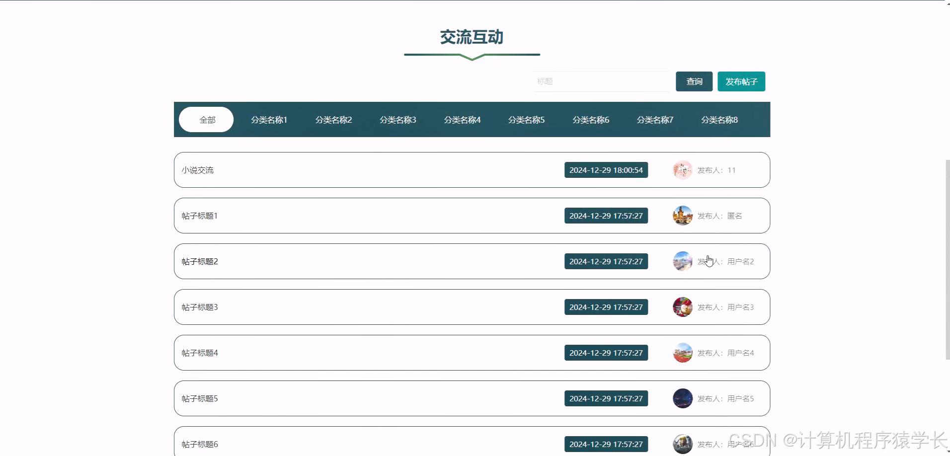Click timestamp 2024-12-29 18:00:54
The height and width of the screenshot is (456, 950).
(606, 170)
